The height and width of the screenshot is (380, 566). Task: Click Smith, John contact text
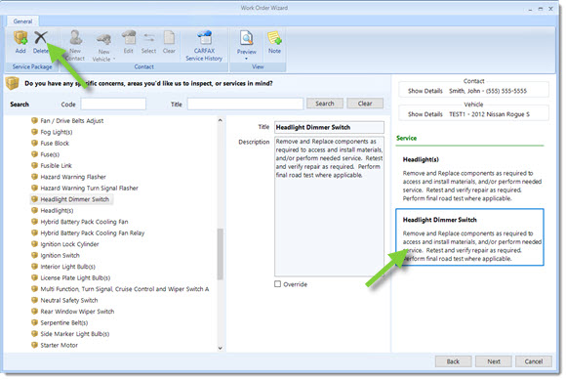[488, 91]
